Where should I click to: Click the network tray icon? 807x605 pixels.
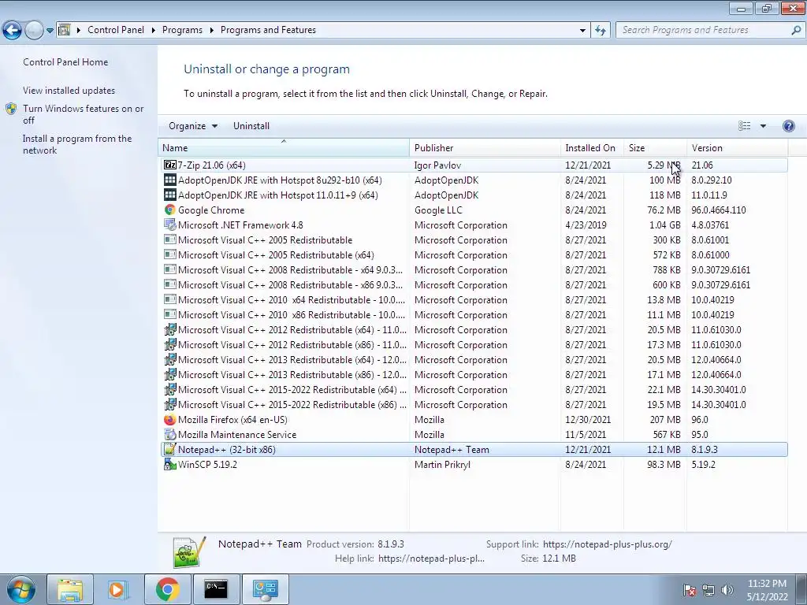click(x=708, y=590)
